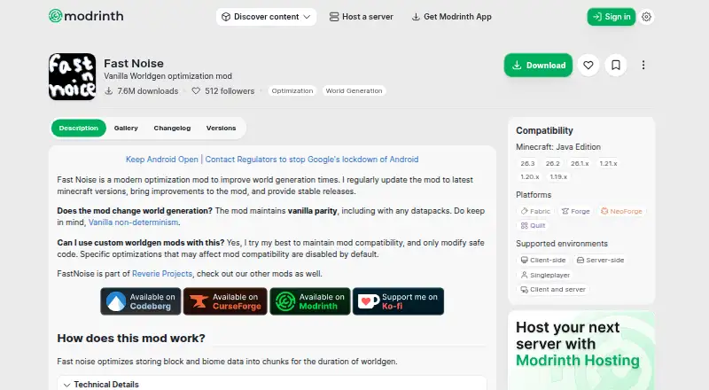709x390 pixels.
Task: Open Contact Regulators to stop Google's lockdown link
Action: pos(312,160)
